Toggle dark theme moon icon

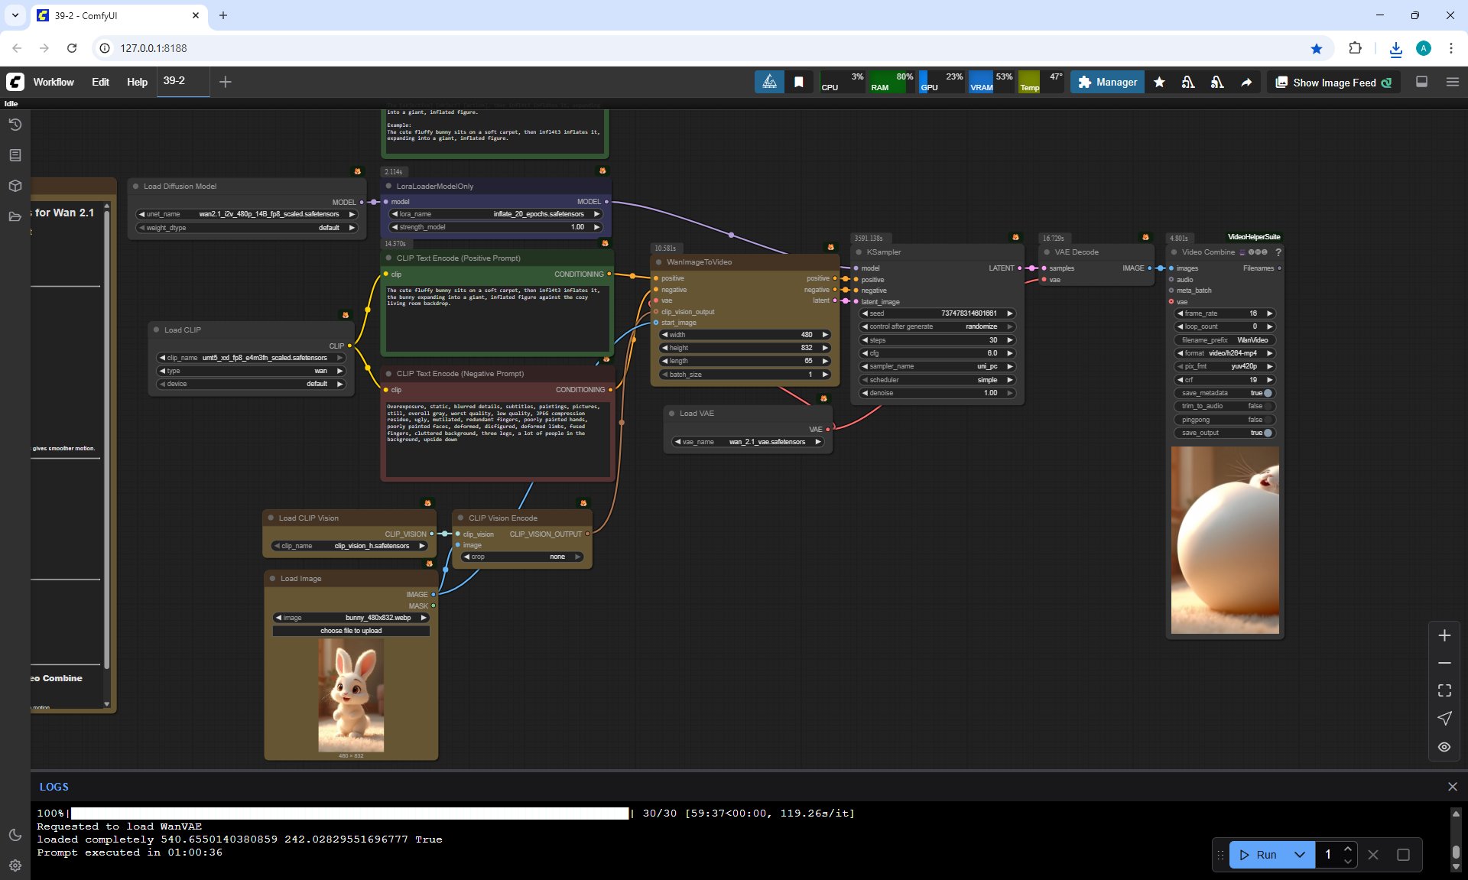click(x=15, y=835)
